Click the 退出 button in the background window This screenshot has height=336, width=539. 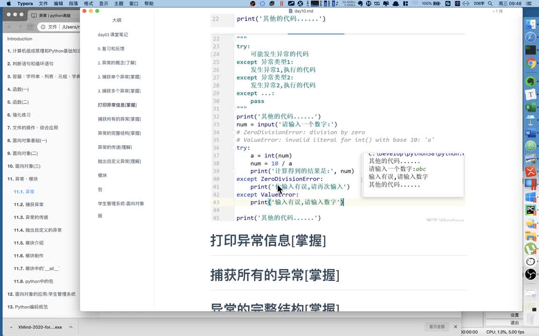pos(514,322)
